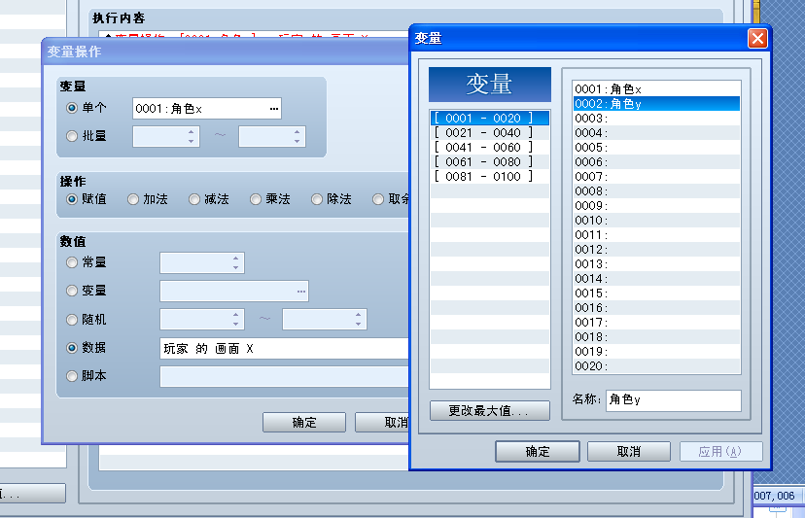Close the 变量 dialog window
This screenshot has width=805, height=518.
[x=757, y=39]
